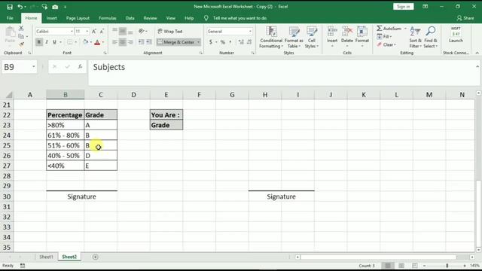Toggle Italic formatting
The height and width of the screenshot is (271, 482).
point(47,42)
